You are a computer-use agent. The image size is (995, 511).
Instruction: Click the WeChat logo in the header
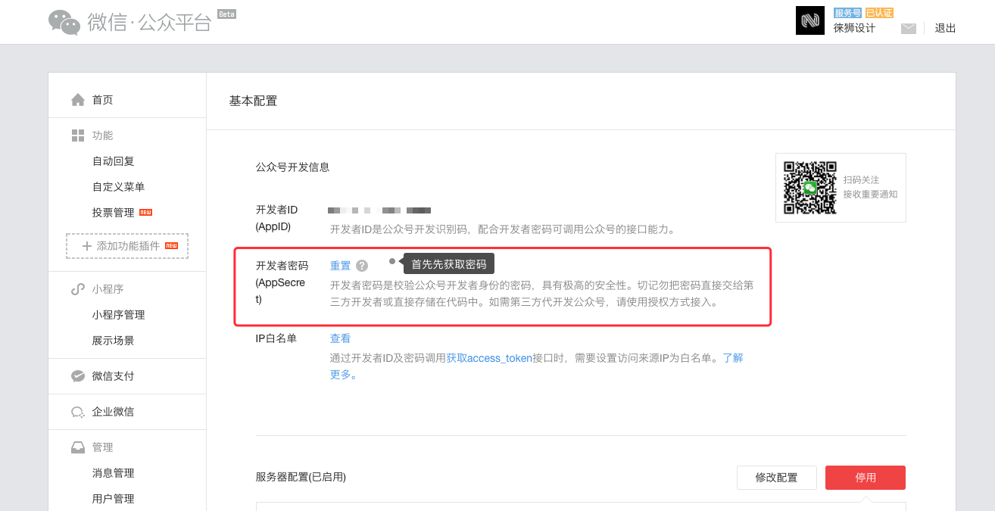point(64,22)
